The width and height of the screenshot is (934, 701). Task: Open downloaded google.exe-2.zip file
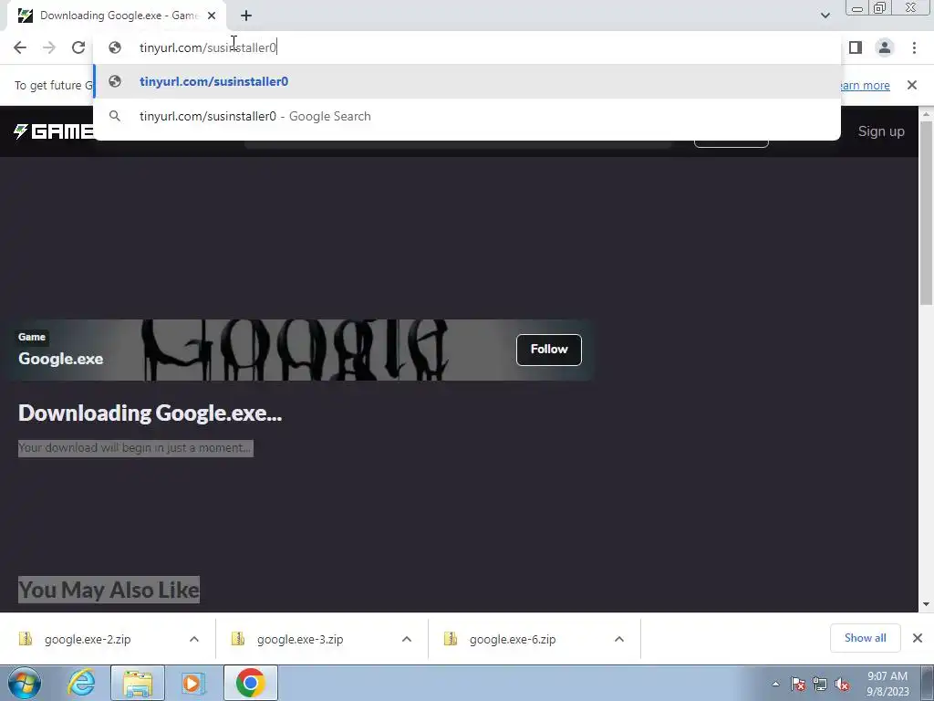coord(88,639)
